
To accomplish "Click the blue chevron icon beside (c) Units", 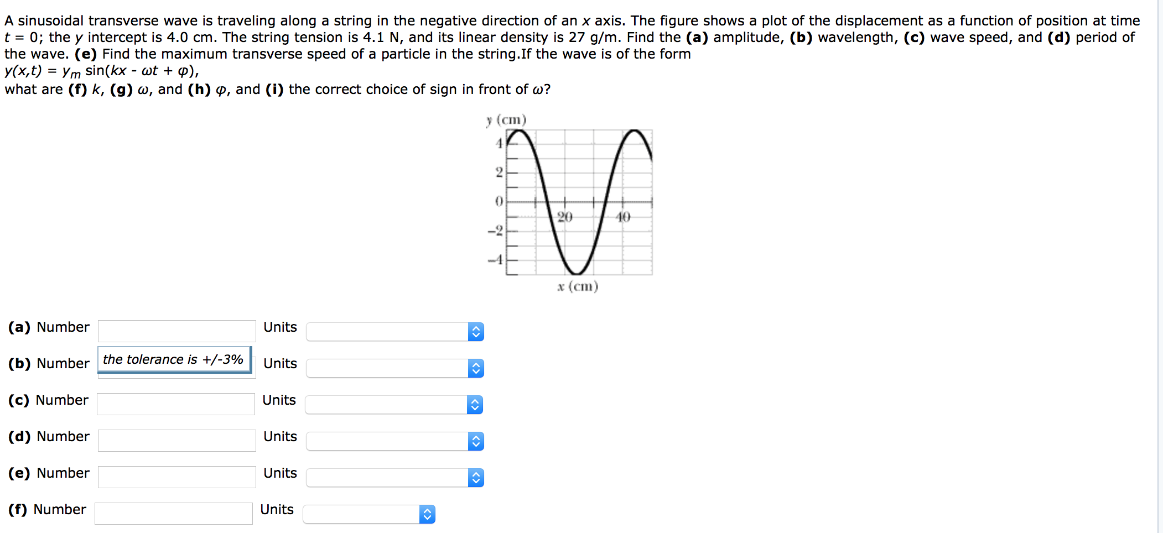I will coord(475,405).
